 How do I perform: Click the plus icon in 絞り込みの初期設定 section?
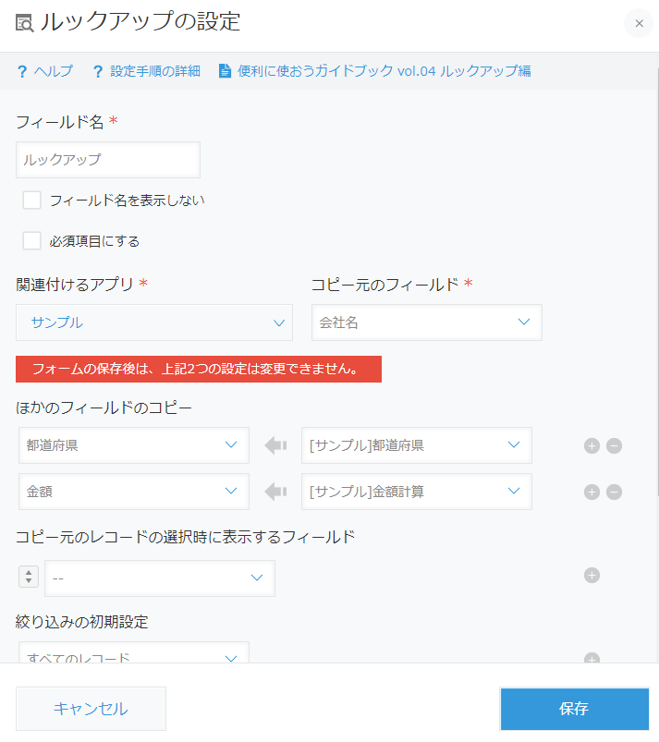point(592,657)
